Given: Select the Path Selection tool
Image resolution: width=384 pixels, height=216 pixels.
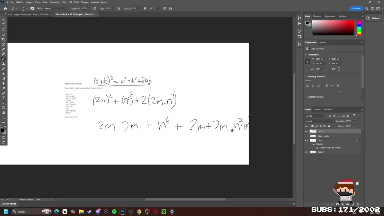Looking at the screenshot, I should pyautogui.click(x=4, y=103).
